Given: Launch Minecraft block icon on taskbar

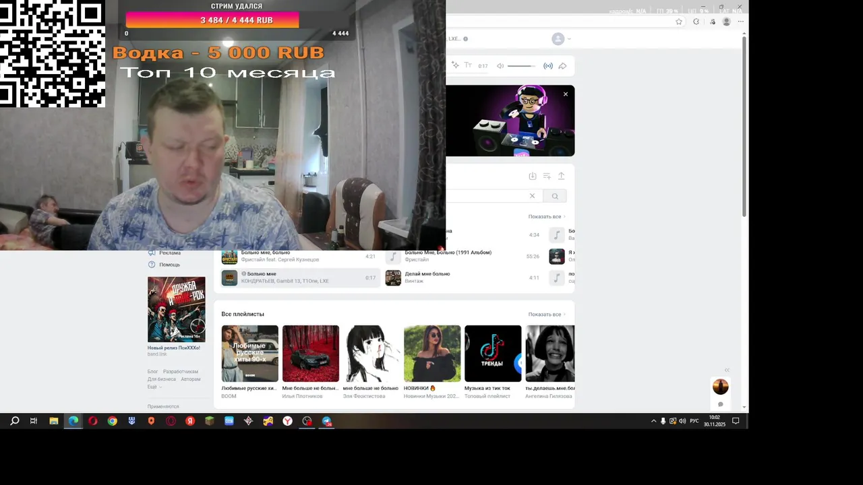Looking at the screenshot, I should pos(210,421).
